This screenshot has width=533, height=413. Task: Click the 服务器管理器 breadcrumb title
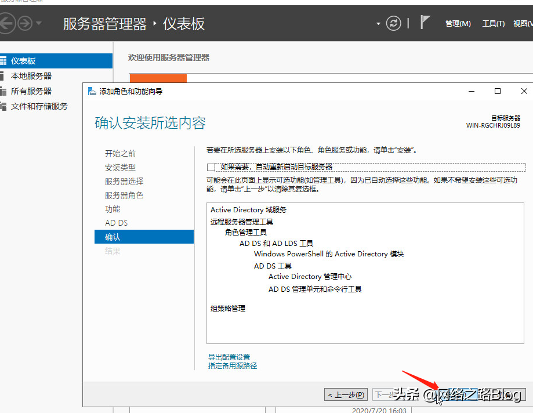(105, 24)
